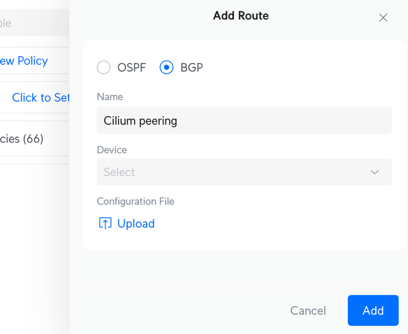Switch to the Policies (66) tab

(x=22, y=139)
